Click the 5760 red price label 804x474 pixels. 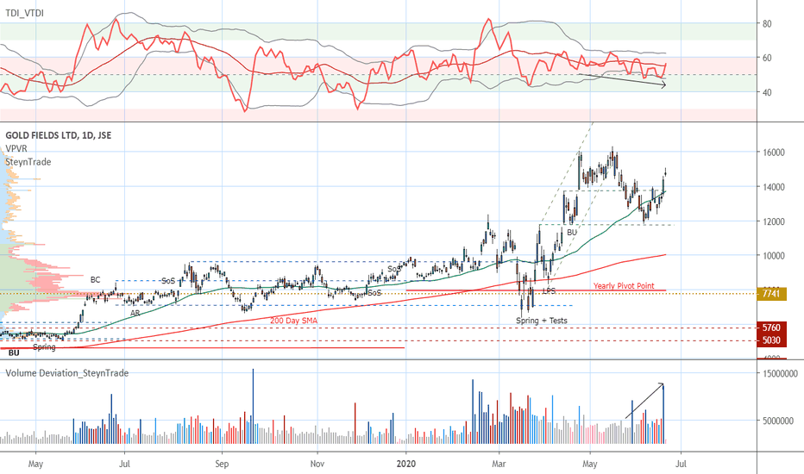(x=771, y=327)
